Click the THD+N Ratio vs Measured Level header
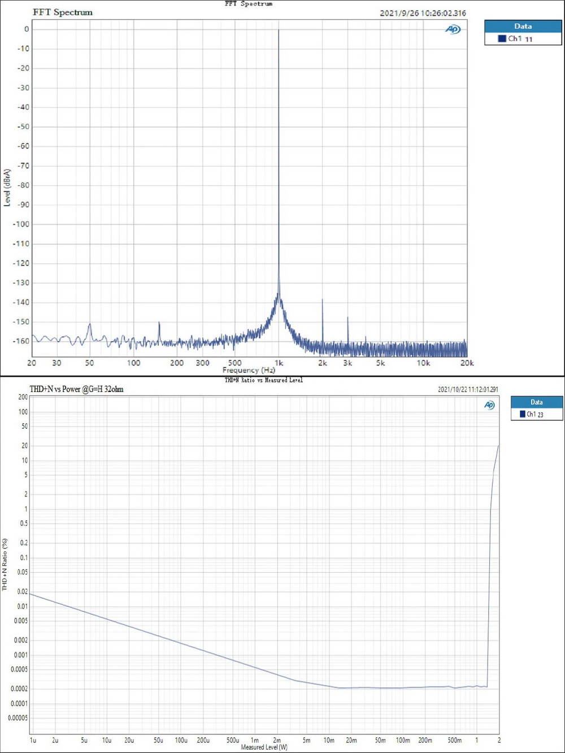Viewport: 565px width, 753px height. pyautogui.click(x=263, y=380)
